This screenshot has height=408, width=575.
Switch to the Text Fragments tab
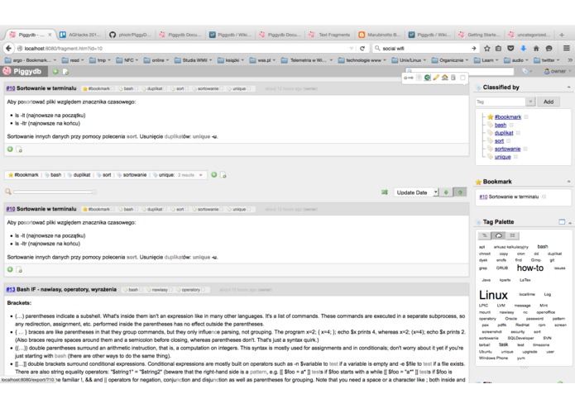(330, 35)
